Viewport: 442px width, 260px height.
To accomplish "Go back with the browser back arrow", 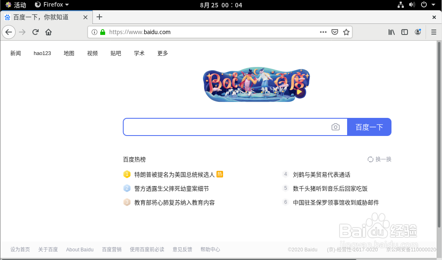I will coord(9,32).
